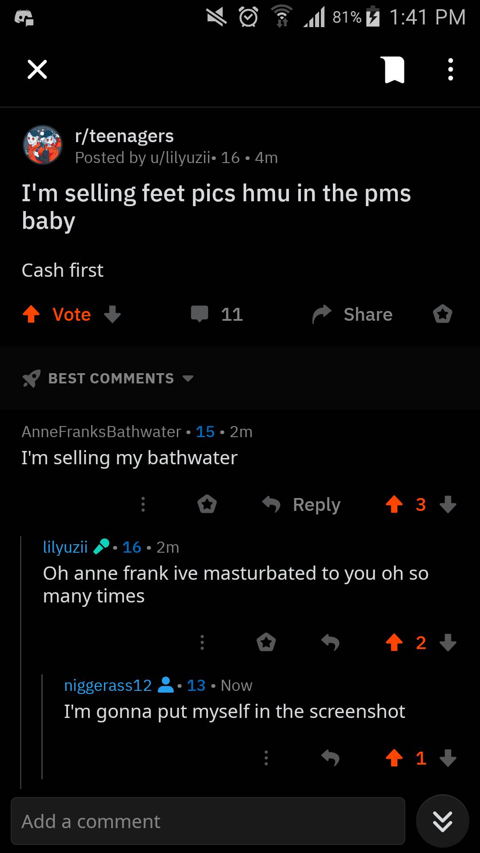Downvote lilyuzii's reply comment
The height and width of the screenshot is (853, 480).
point(448,642)
